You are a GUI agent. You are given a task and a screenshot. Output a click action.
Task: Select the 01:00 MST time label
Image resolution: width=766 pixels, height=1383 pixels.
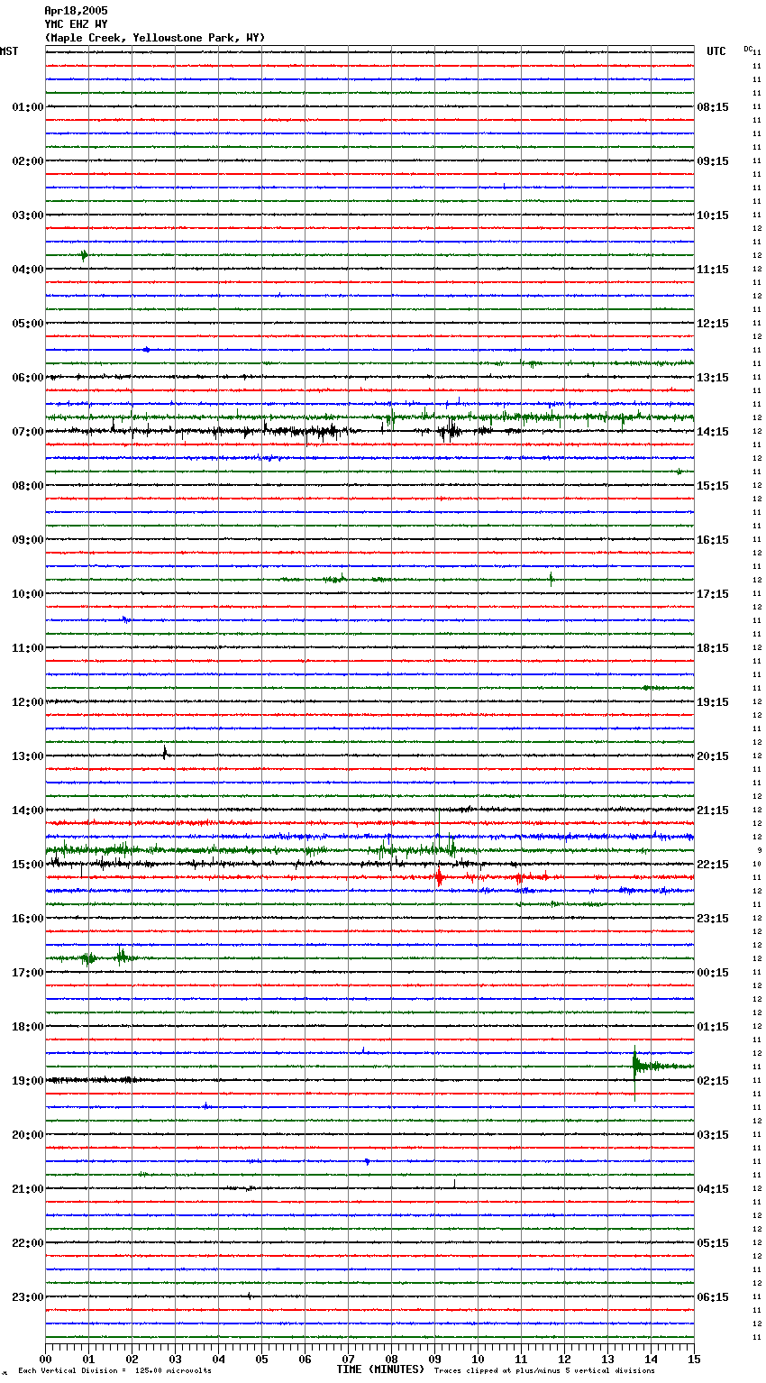tap(27, 107)
